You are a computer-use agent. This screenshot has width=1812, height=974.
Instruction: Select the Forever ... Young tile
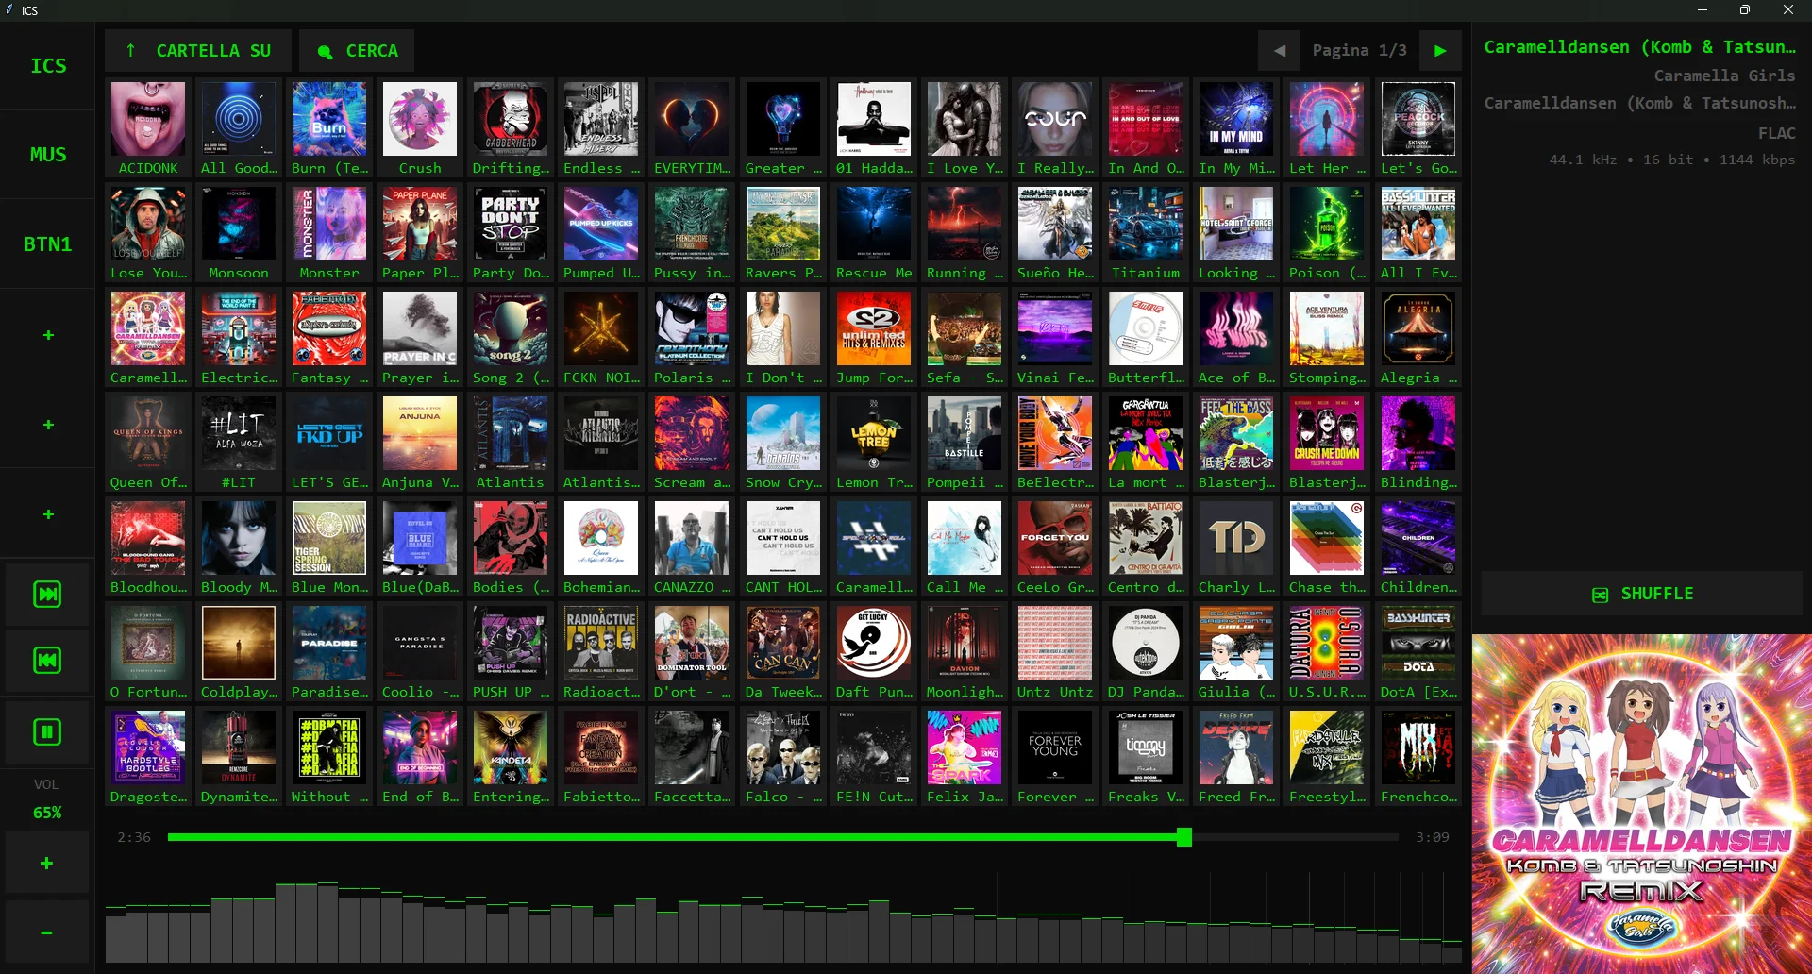coord(1055,757)
